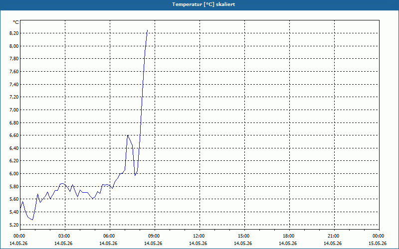399x249 pixels.
Task: Select the 5,80 y-axis label
Action: [x=14, y=186]
